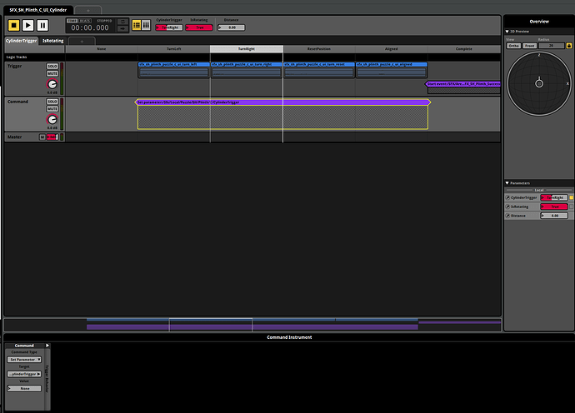The width and height of the screenshot is (575, 413).
Task: Expand Trigger Behavior via Command header arrow
Action: coord(47,346)
